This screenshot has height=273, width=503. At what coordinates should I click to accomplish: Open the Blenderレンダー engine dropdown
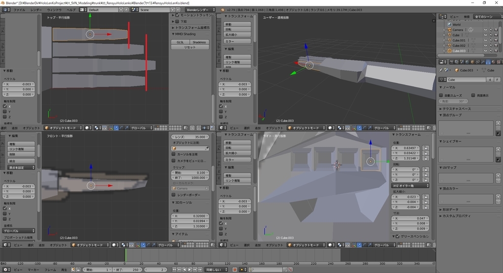(x=200, y=10)
